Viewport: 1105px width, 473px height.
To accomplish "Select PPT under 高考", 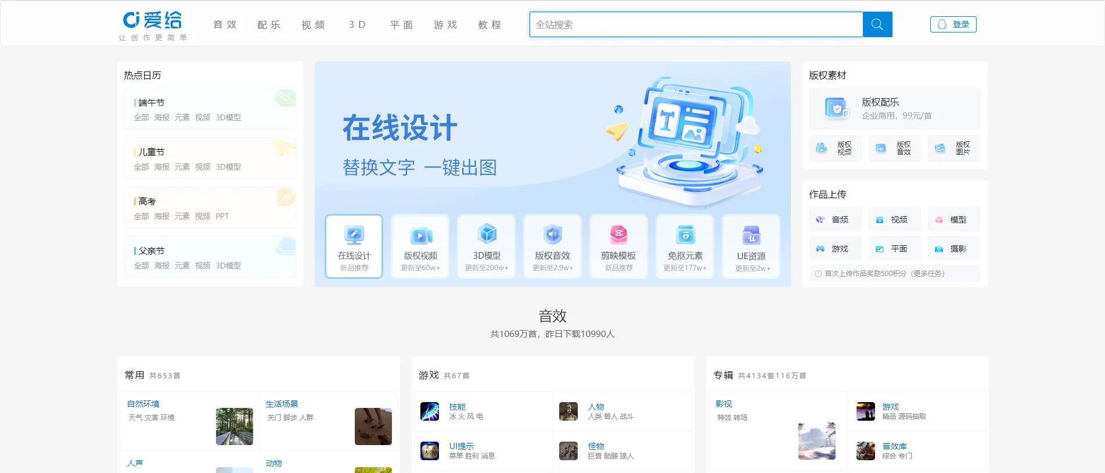I will tap(222, 216).
